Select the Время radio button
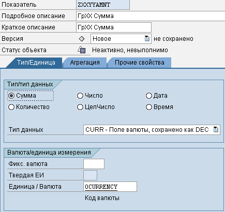The image size is (225, 212). click(x=149, y=107)
